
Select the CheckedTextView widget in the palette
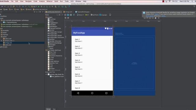[x=54, y=28]
